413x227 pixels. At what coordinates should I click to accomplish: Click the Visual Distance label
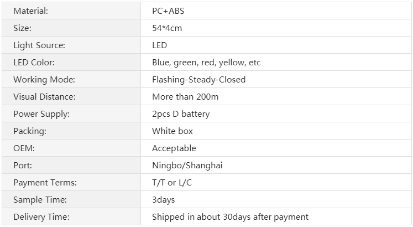45,96
